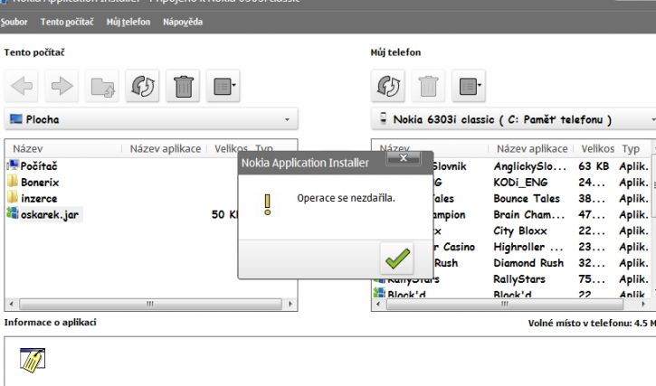656x386 pixels.
Task: Select the RallyStars application name
Action: (x=519, y=279)
